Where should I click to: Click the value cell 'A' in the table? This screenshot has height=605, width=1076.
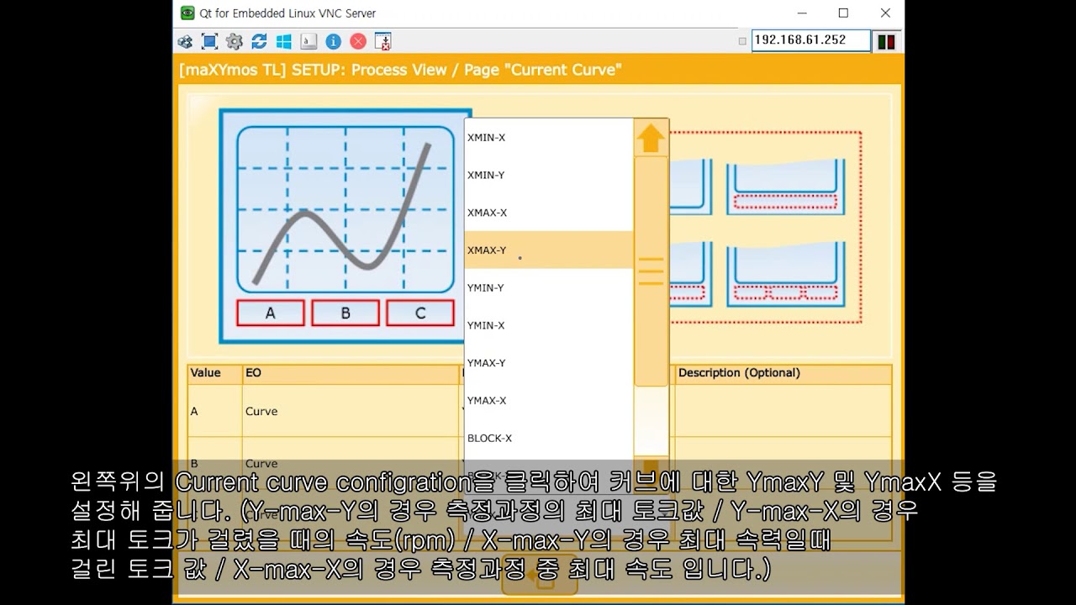tap(215, 411)
